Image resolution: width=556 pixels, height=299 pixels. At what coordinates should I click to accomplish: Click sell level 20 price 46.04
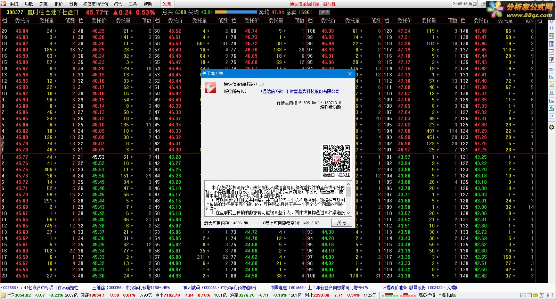click(x=22, y=31)
